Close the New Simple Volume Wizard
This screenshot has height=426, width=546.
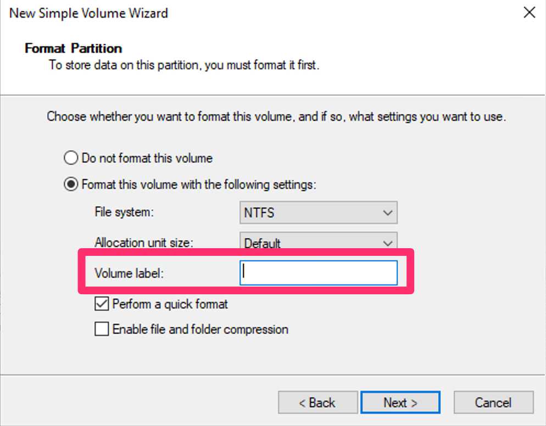[x=529, y=12]
